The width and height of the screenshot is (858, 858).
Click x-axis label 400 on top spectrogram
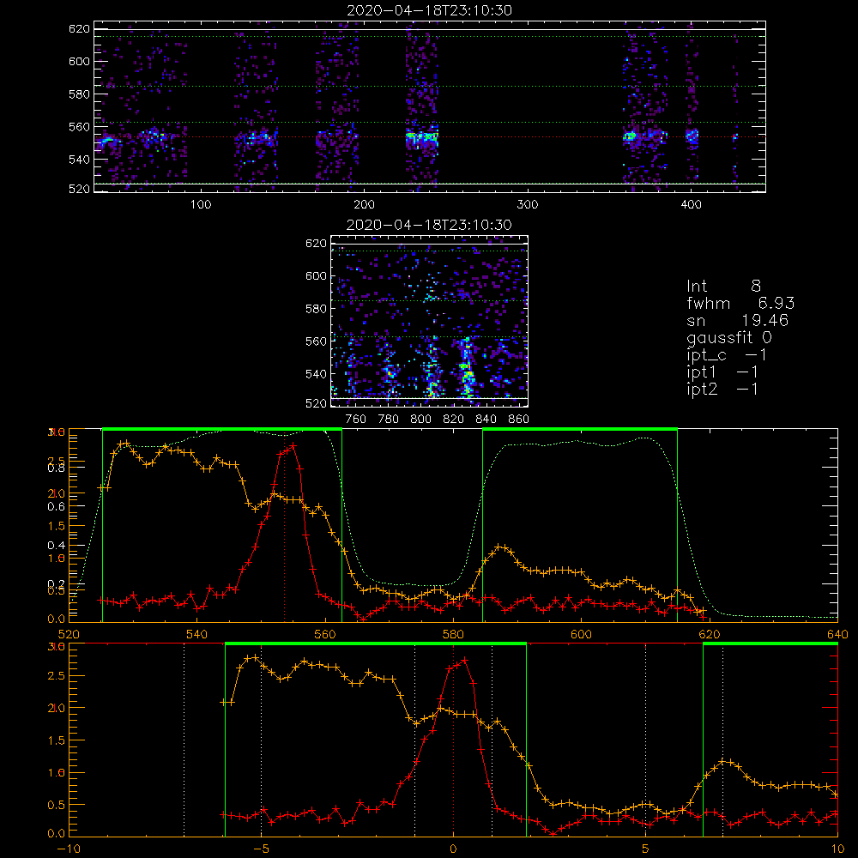691,205
